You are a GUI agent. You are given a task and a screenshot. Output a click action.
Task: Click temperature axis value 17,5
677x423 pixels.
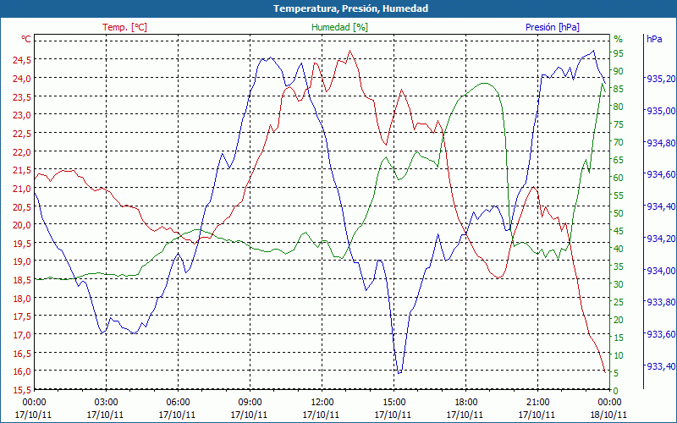(22, 316)
